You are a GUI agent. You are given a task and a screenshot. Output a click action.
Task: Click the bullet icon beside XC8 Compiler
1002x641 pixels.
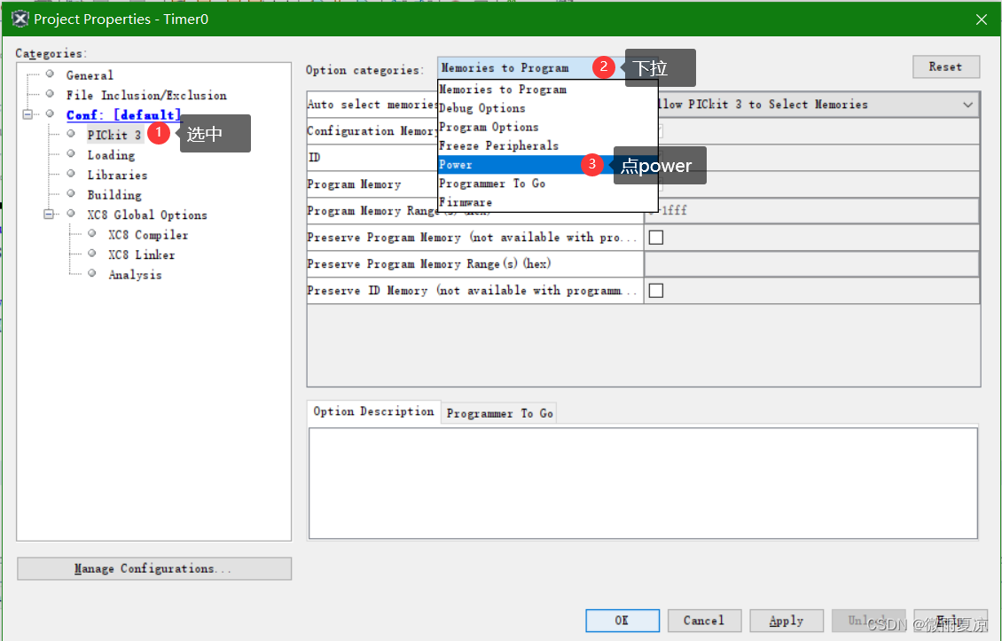pyautogui.click(x=92, y=234)
